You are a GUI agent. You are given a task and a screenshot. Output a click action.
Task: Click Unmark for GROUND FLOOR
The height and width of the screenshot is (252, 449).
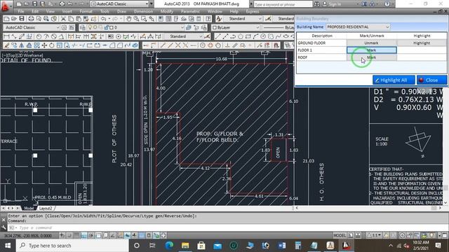click(x=371, y=43)
